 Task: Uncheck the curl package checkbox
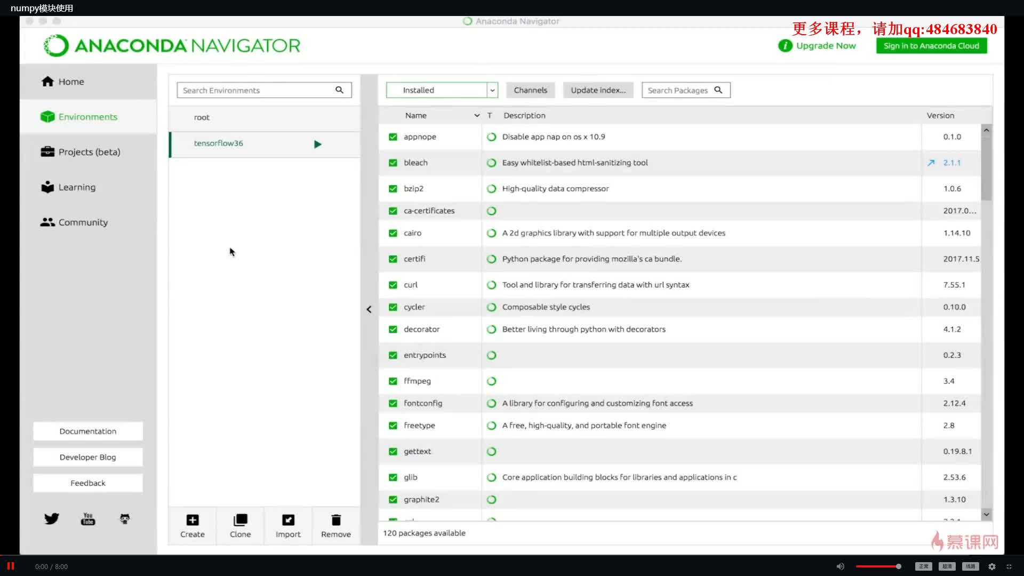[x=393, y=285]
